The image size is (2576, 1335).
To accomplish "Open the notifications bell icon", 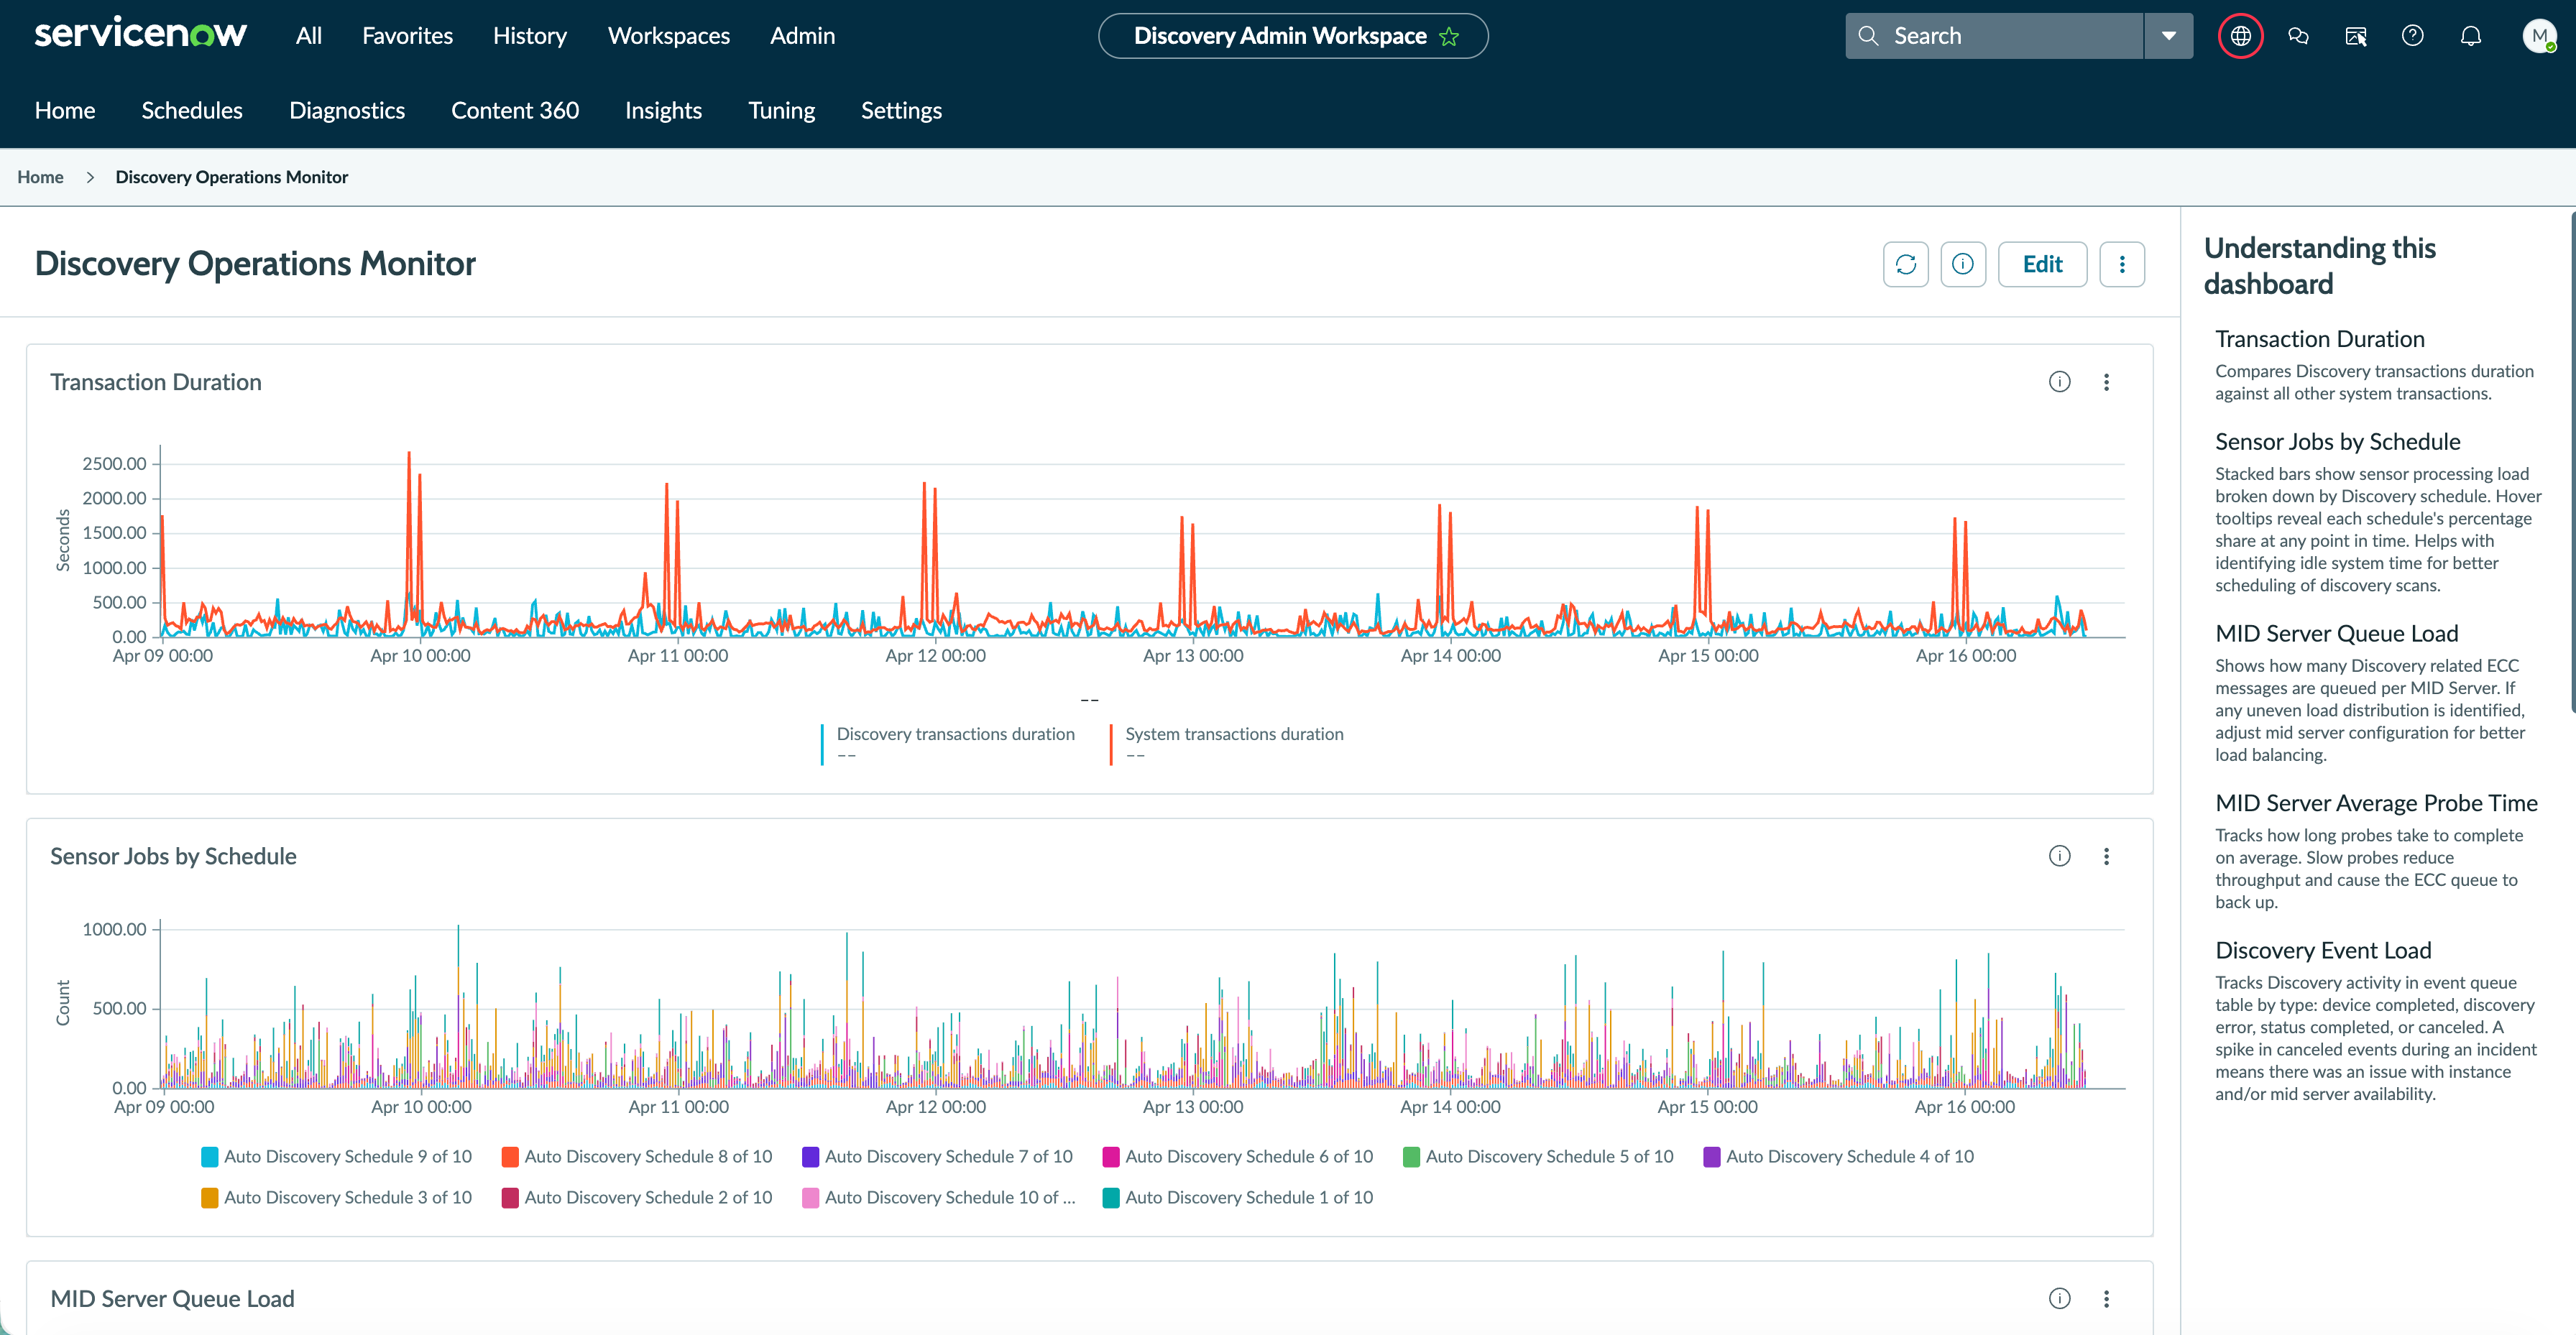I will pos(2471,36).
